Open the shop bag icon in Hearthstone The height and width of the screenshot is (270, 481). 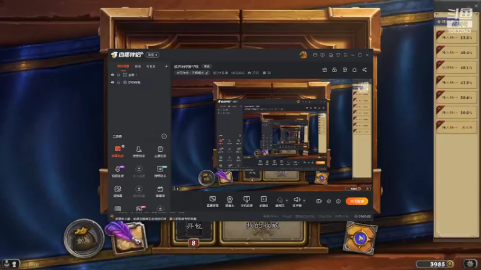tap(84, 238)
